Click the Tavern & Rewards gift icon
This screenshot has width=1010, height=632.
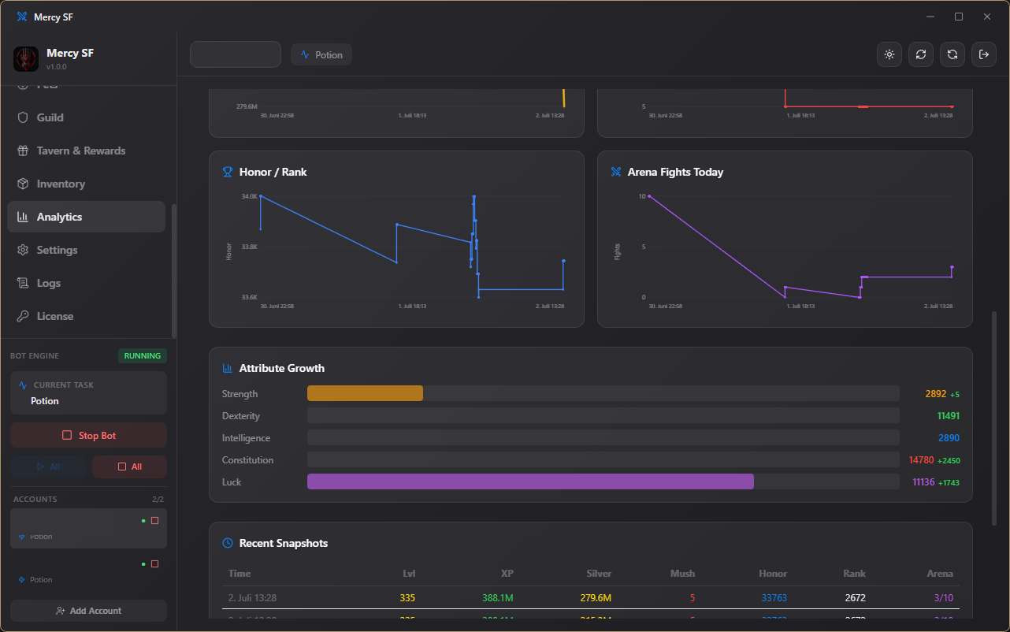pos(22,151)
